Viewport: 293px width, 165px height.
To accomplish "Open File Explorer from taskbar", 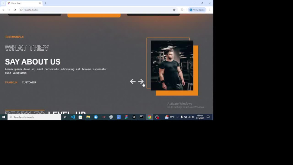I will (x=88, y=117).
